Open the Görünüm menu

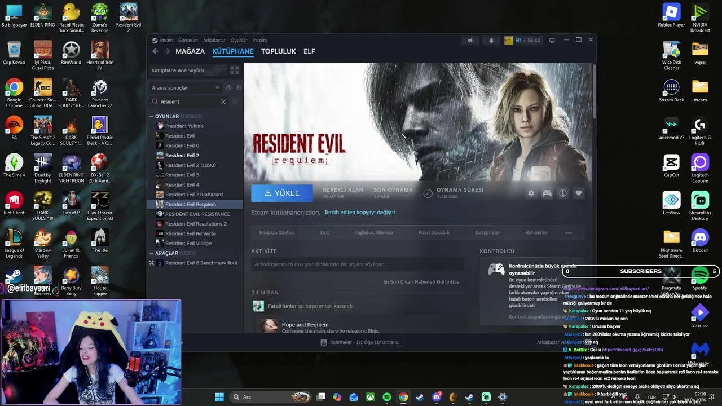[x=188, y=41]
